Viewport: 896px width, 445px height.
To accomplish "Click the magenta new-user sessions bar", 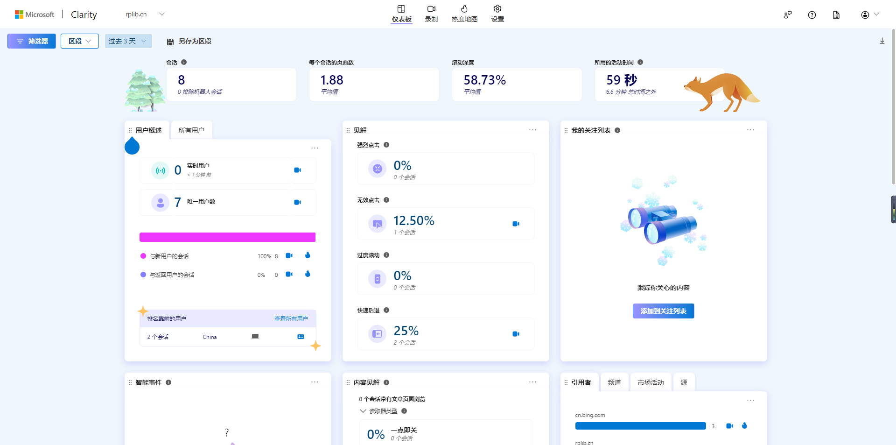I will (x=227, y=237).
